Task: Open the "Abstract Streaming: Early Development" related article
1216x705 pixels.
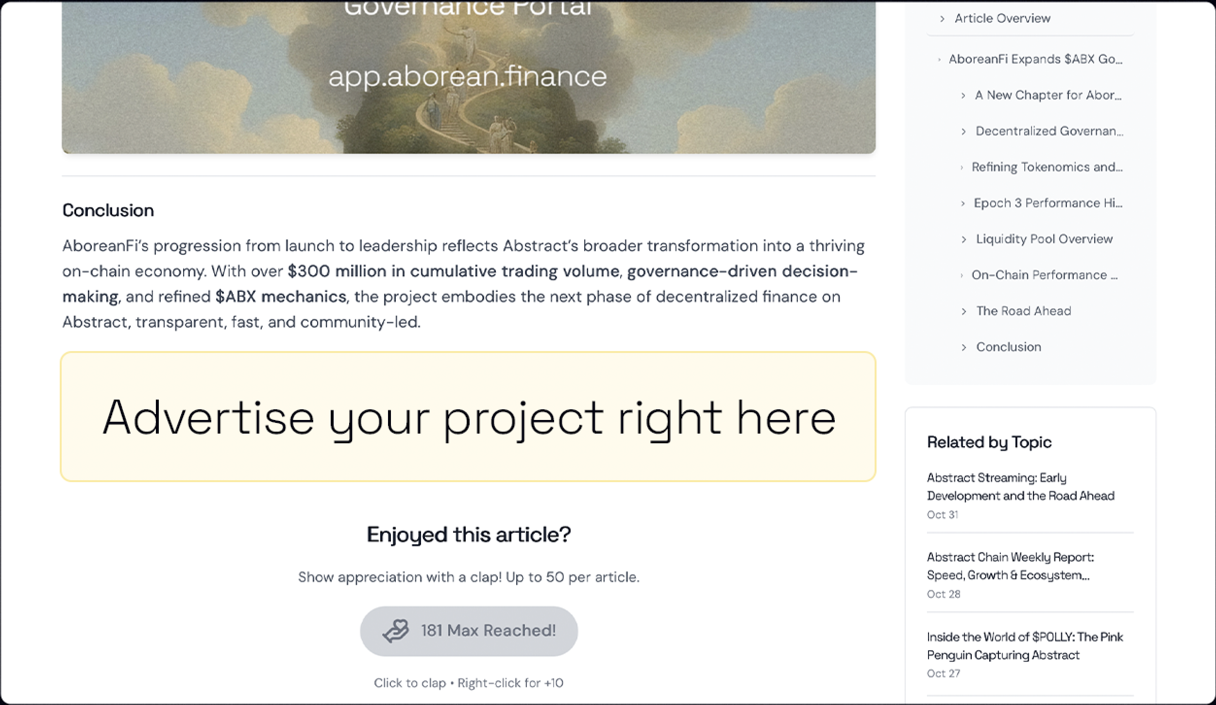Action: coord(1021,487)
